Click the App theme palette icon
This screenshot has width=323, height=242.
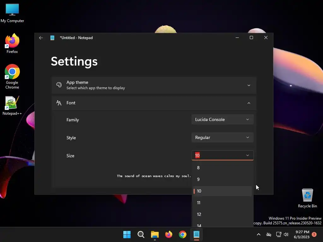pos(59,85)
